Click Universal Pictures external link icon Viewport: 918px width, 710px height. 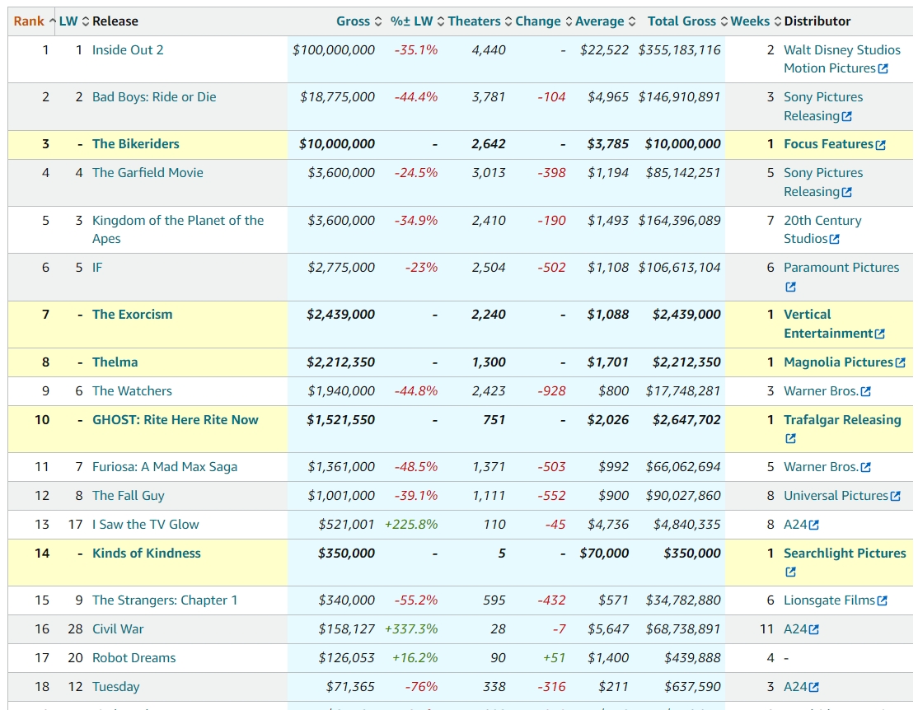click(x=895, y=497)
